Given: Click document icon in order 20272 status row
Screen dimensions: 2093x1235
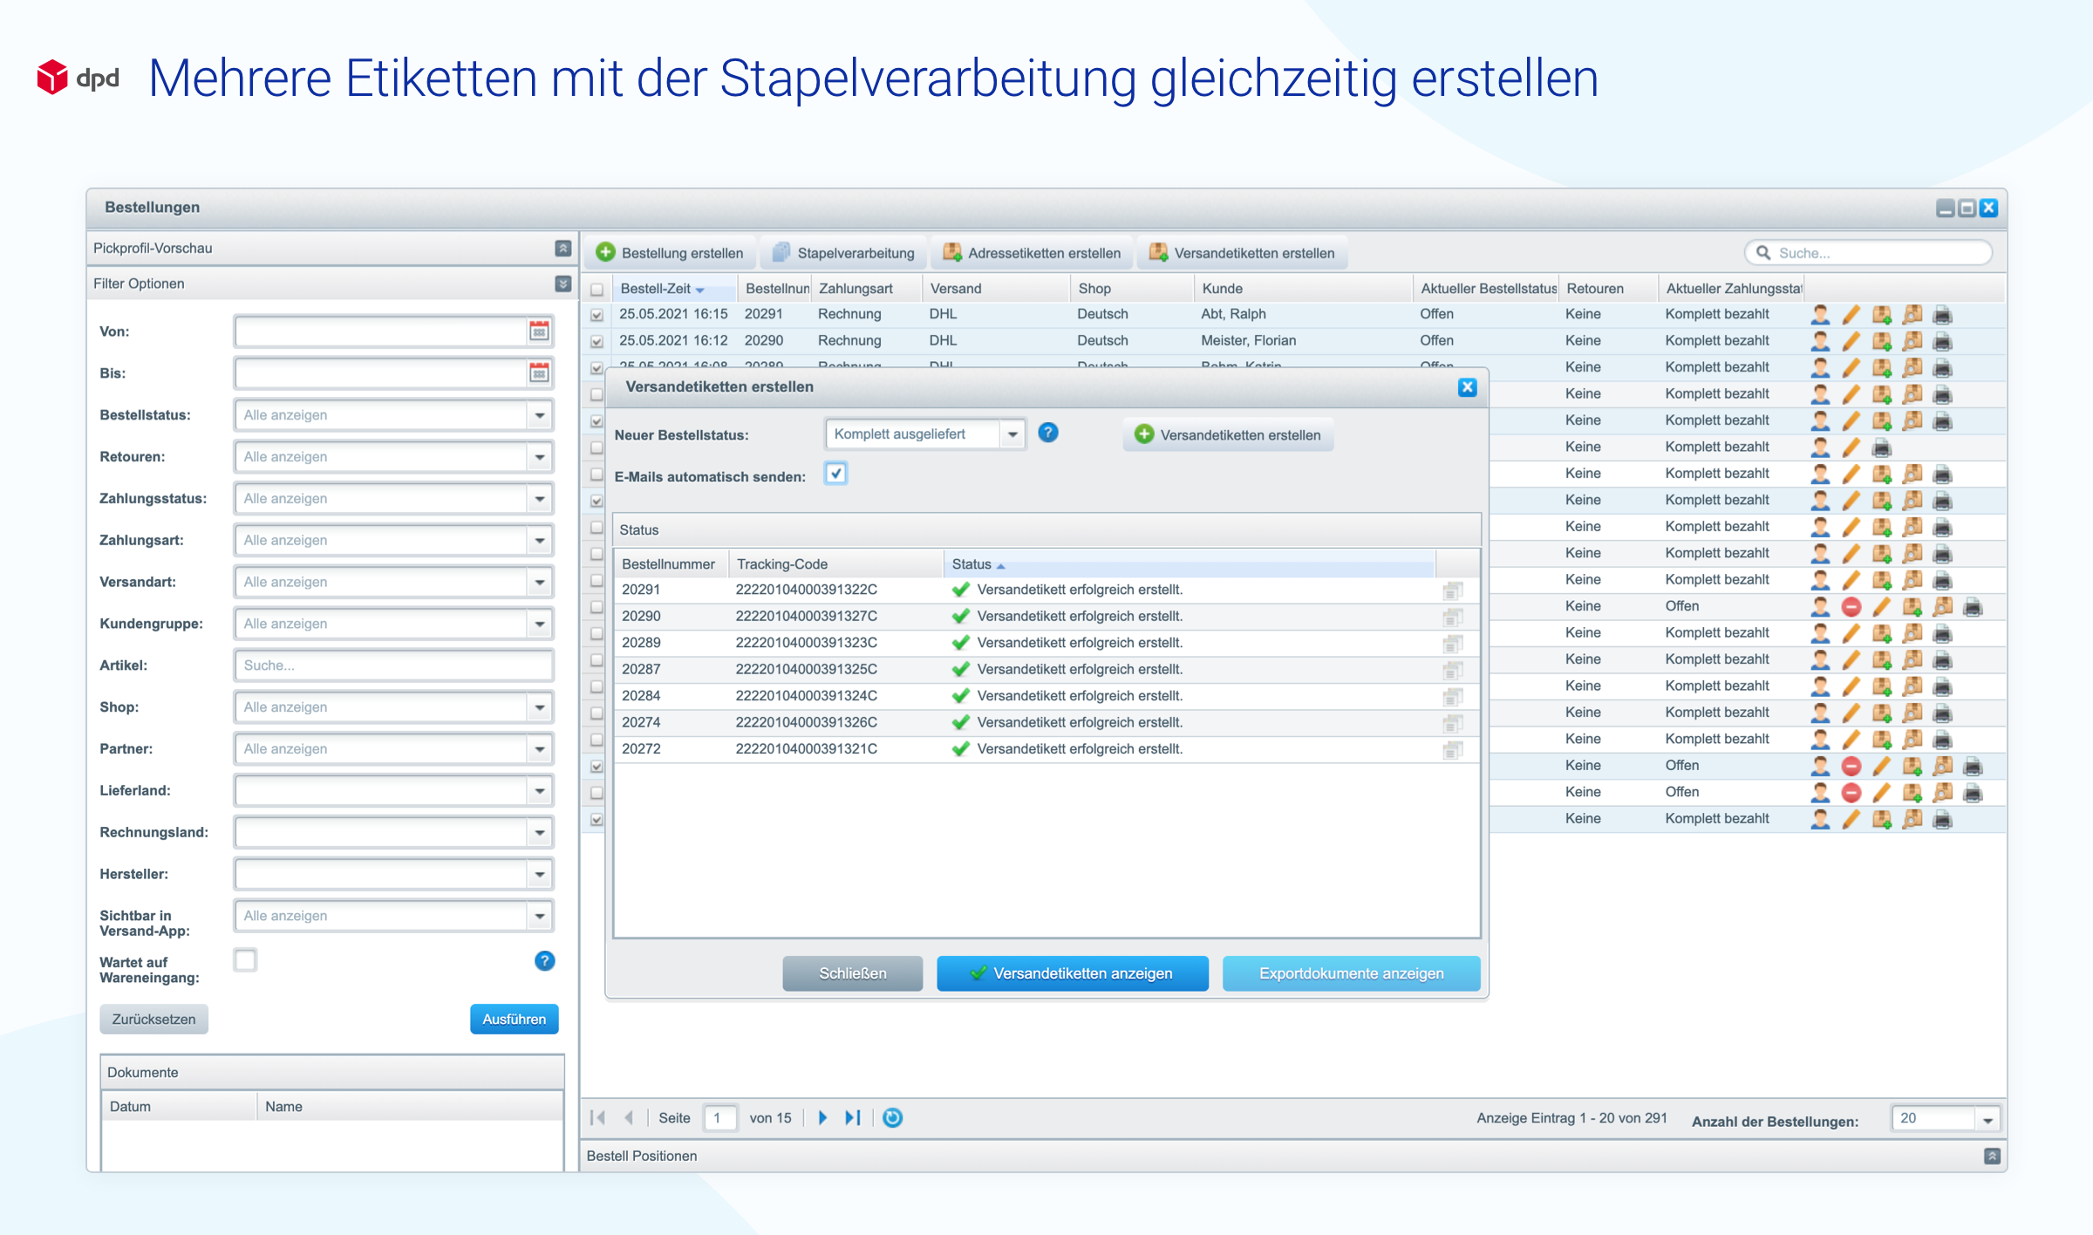Looking at the screenshot, I should point(1452,750).
